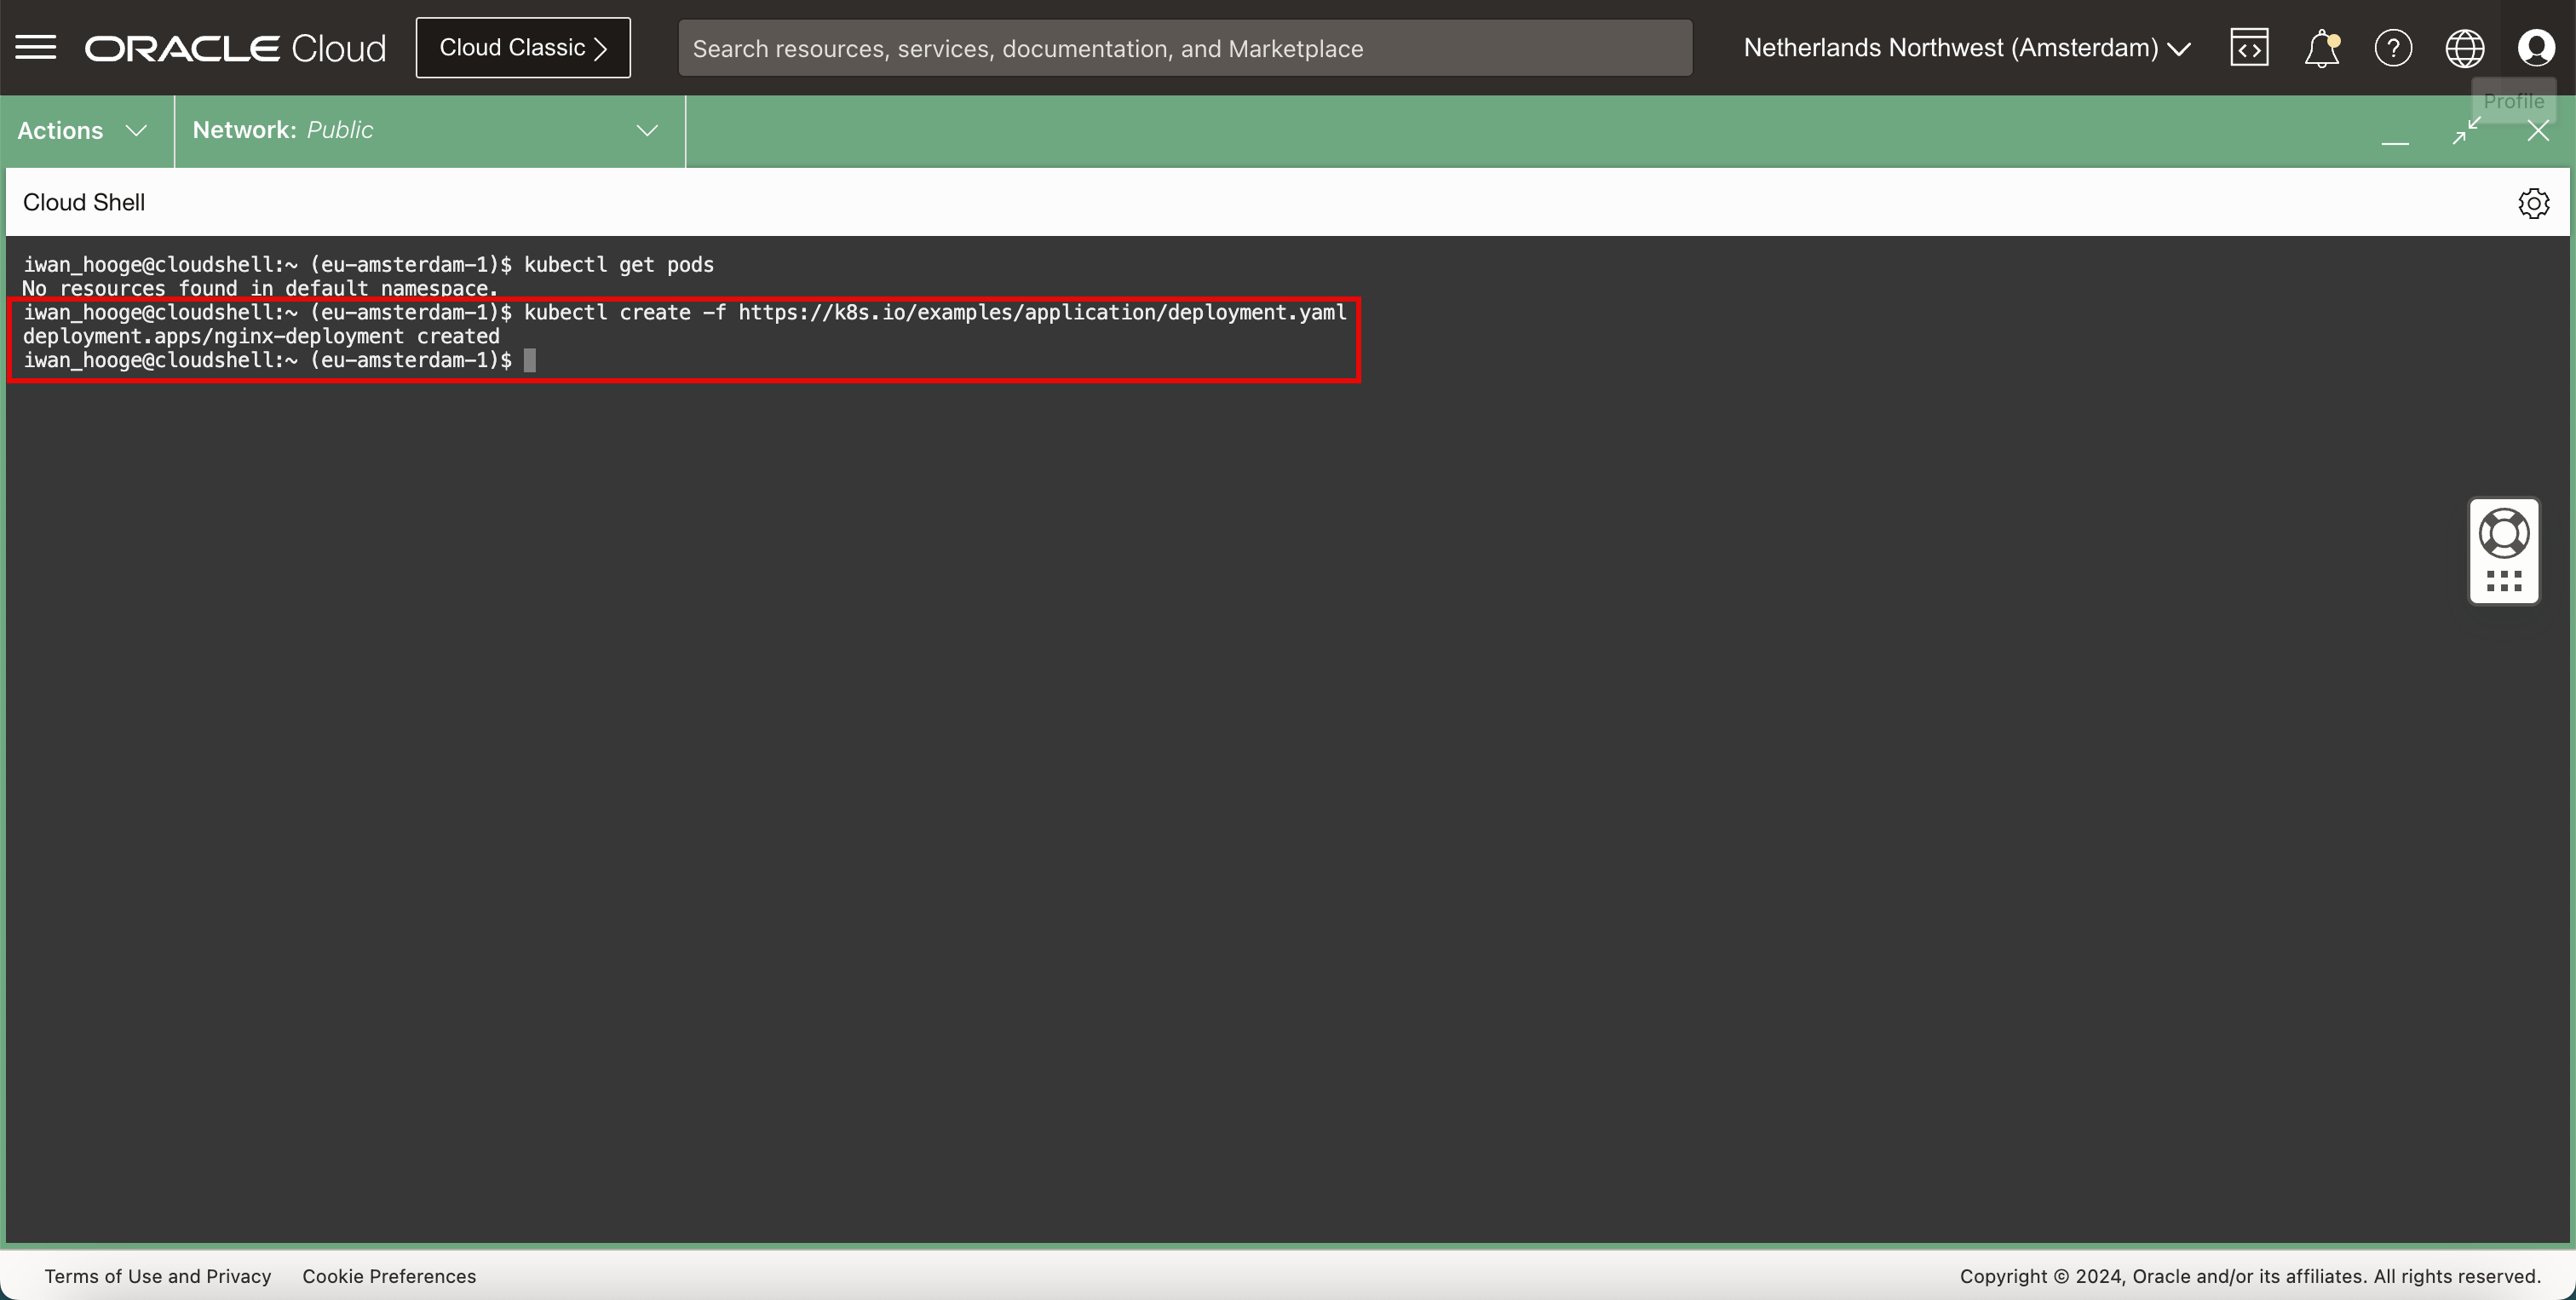Screen dimensions: 2576x1300
Task: Open the language globe icon
Action: pos(2465,48)
